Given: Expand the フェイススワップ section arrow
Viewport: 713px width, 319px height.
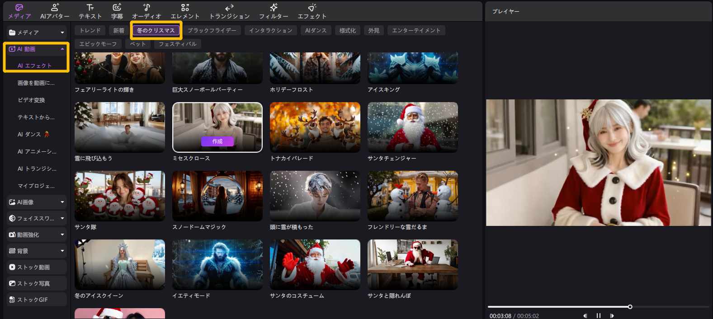Looking at the screenshot, I should pos(62,218).
